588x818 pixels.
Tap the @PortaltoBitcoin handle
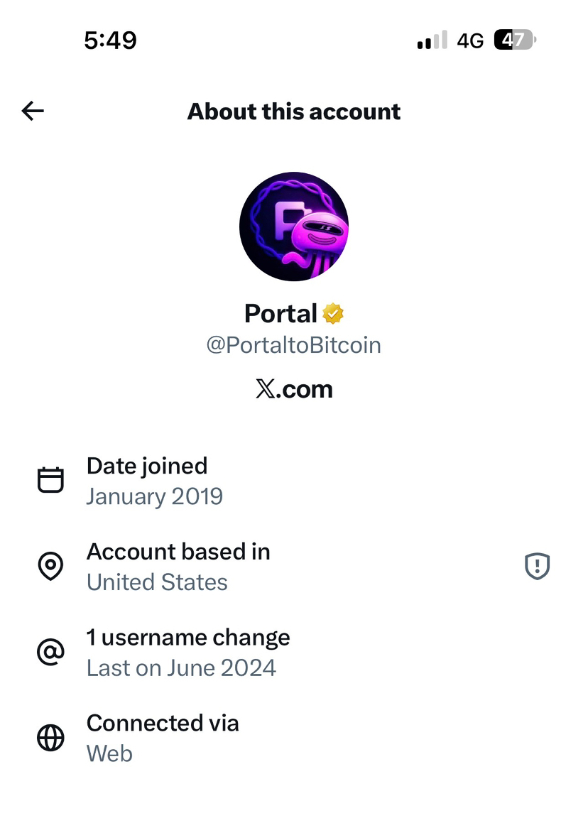(293, 345)
